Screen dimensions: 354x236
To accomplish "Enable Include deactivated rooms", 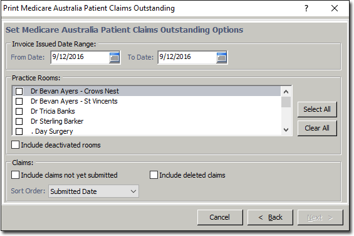I will point(16,145).
